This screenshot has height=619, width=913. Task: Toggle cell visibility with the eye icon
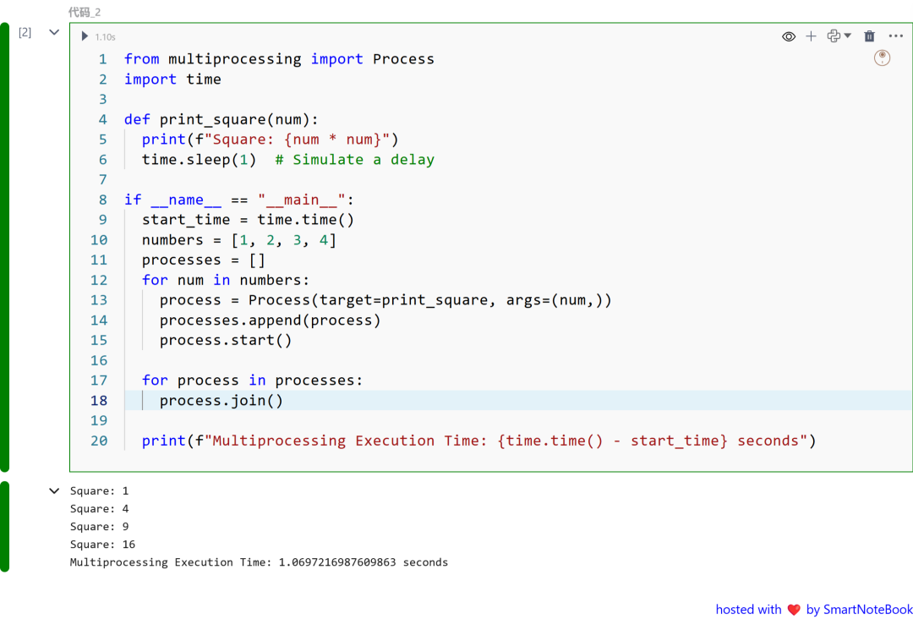[789, 36]
